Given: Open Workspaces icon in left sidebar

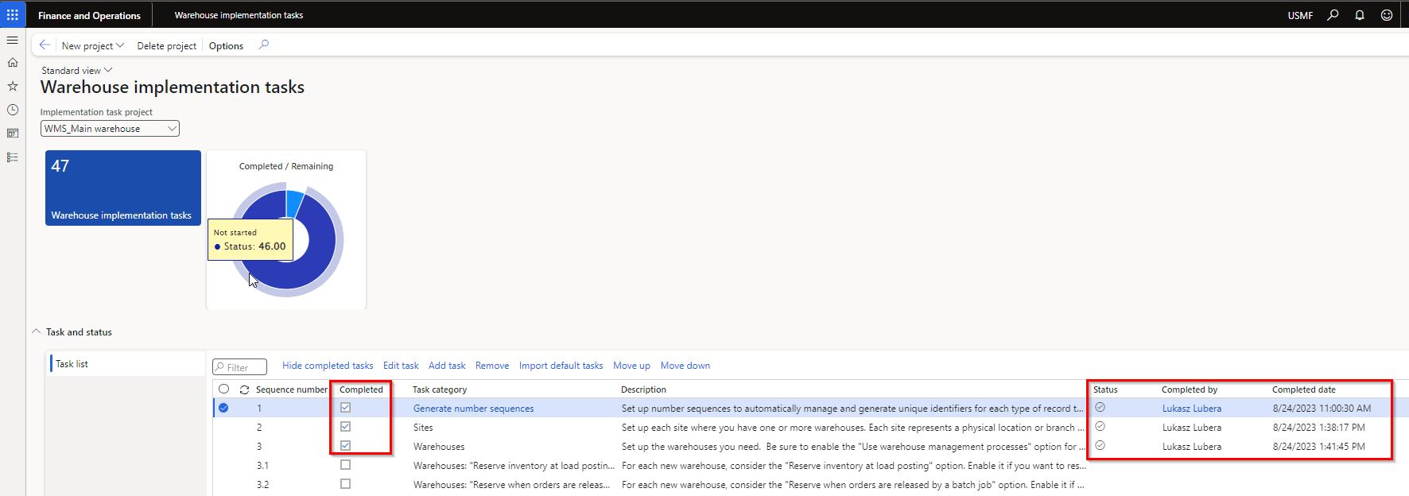Looking at the screenshot, I should tap(13, 134).
